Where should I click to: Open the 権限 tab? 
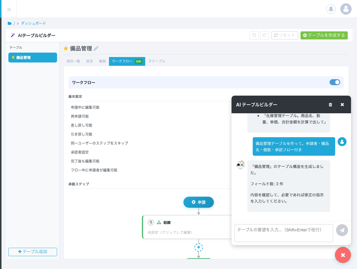[x=102, y=61]
